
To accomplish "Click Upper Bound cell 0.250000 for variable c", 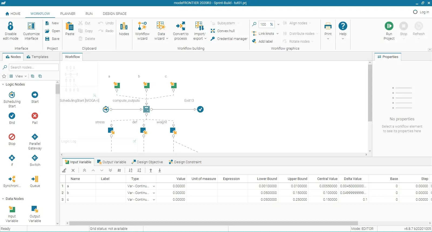I will (x=293, y=200).
